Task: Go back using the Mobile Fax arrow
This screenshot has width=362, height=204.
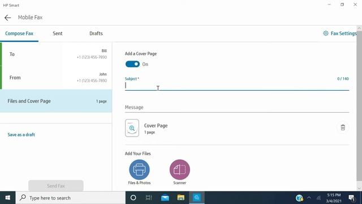Action: (x=7, y=18)
